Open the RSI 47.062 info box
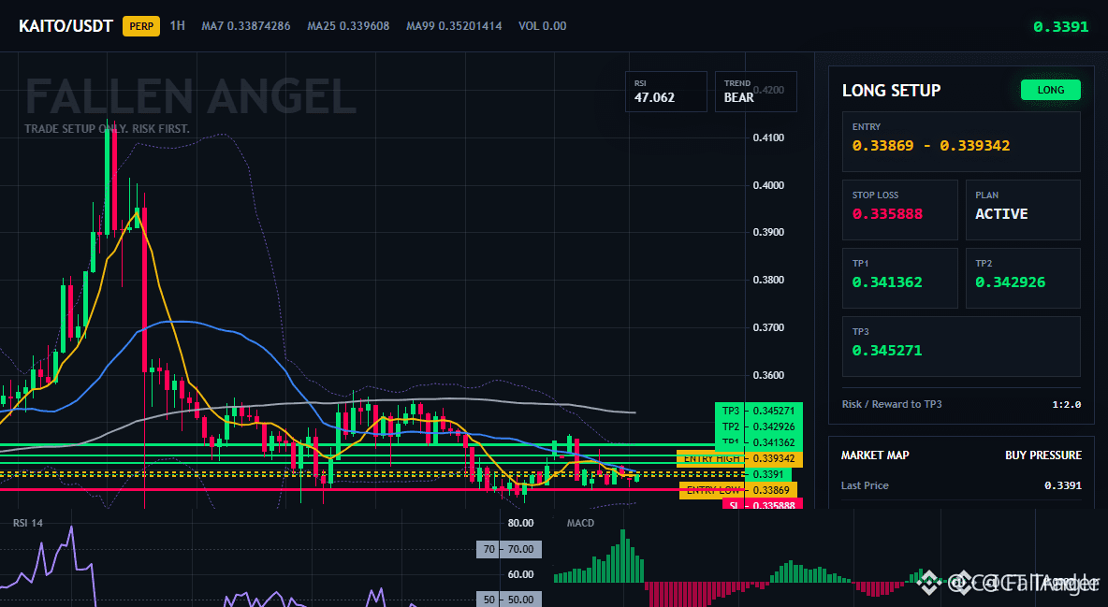Viewport: 1108px width, 607px height. point(666,92)
